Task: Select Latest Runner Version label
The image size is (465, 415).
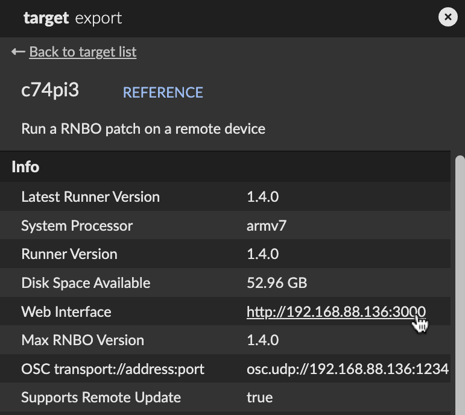Action: pyautogui.click(x=90, y=197)
